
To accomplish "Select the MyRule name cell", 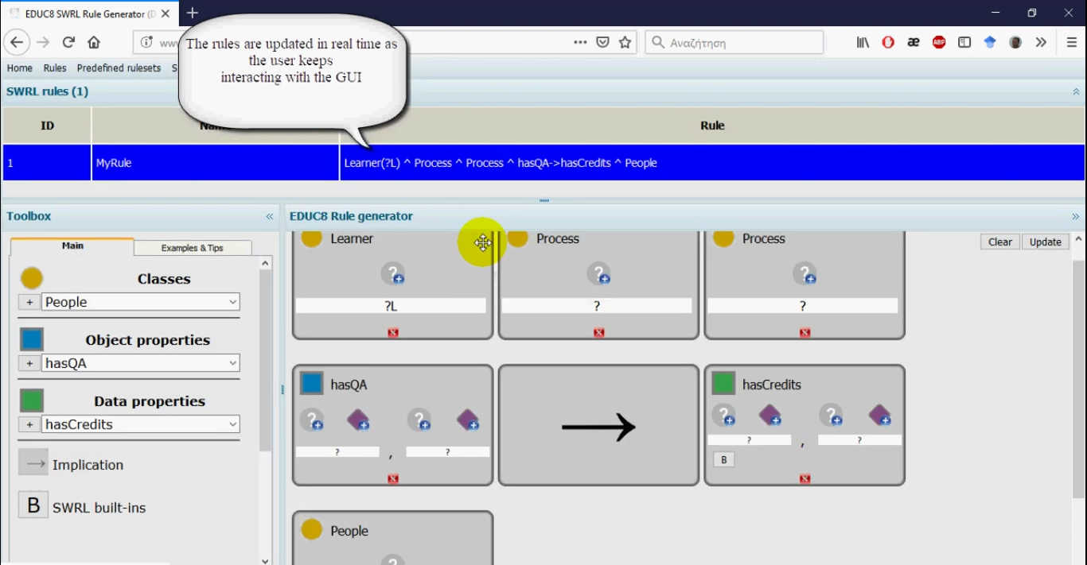I will coord(216,163).
